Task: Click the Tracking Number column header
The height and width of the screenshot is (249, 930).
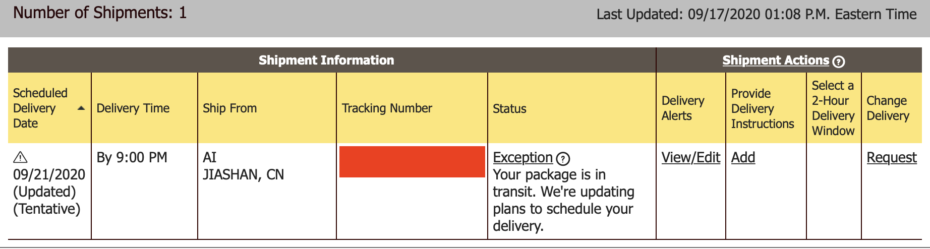Action: tap(412, 108)
